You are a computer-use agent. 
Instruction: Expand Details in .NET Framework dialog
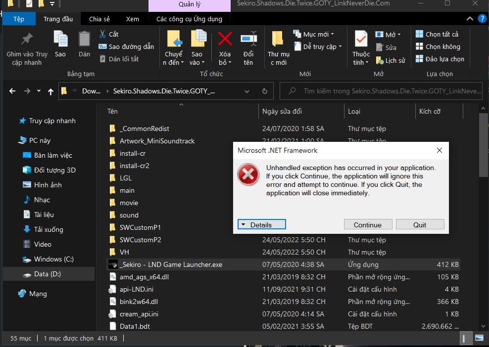(262, 224)
